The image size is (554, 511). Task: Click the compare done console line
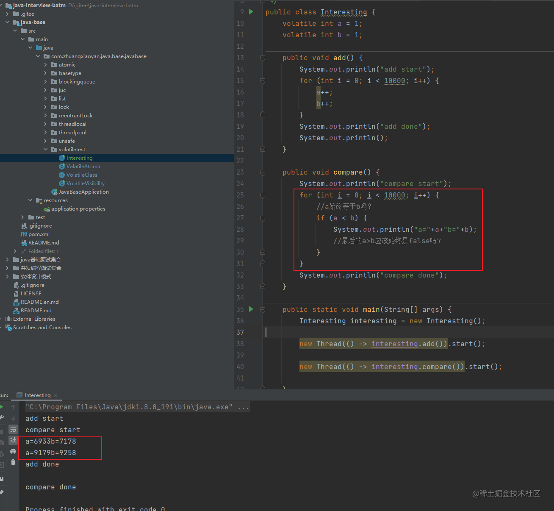51,487
